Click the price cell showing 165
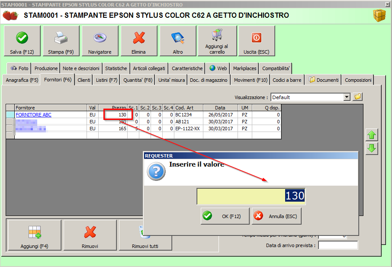The image size is (392, 267). click(113, 129)
